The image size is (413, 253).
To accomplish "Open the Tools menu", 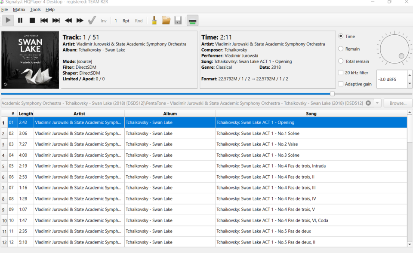I will pyautogui.click(x=35, y=9).
